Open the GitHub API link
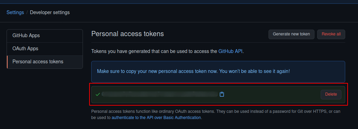The image size is (358, 129). (x=230, y=51)
